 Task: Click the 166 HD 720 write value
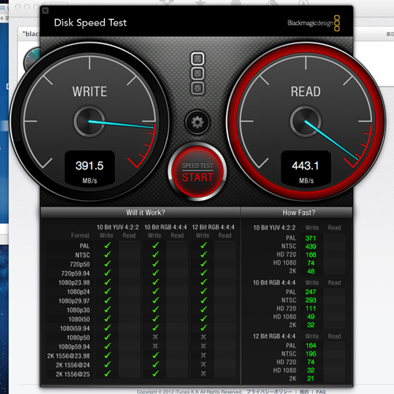pos(310,255)
